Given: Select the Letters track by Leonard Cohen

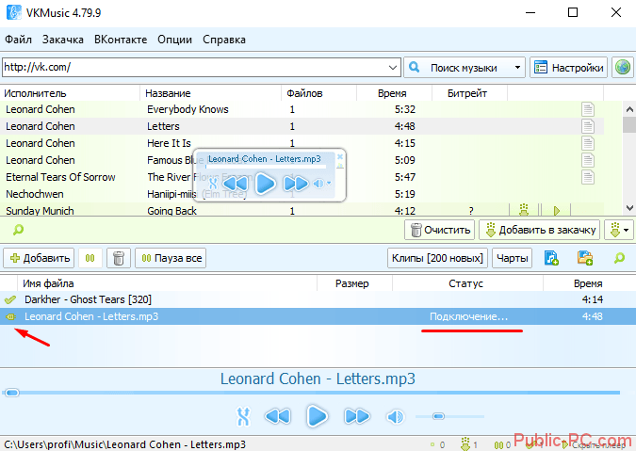Looking at the screenshot, I should coord(302,126).
